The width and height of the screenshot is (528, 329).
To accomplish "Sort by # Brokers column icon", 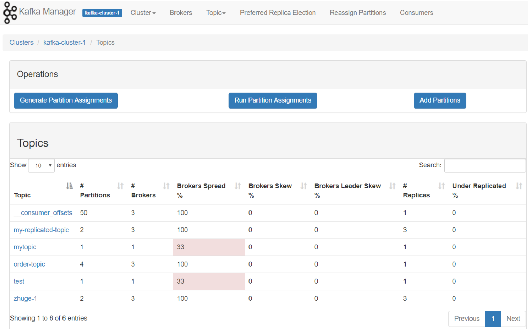I will click(166, 186).
